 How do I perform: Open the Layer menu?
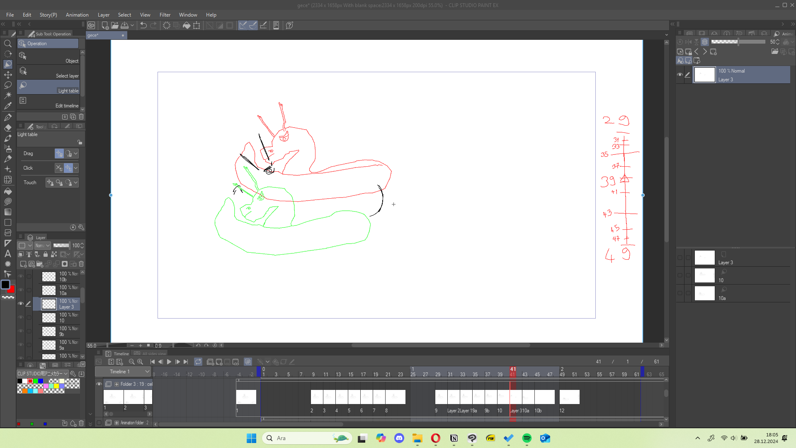point(104,15)
